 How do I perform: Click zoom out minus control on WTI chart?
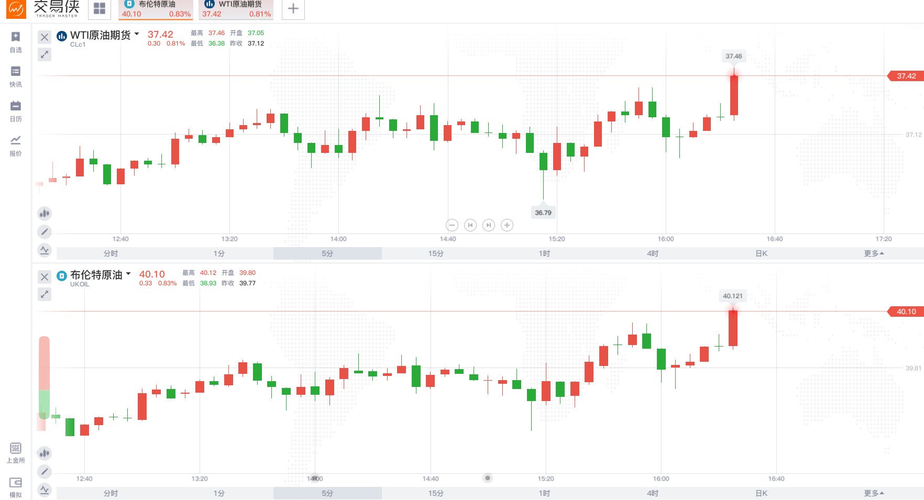(452, 225)
